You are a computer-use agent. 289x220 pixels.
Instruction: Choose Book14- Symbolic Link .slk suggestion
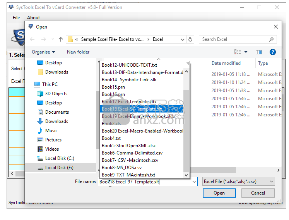[142, 80]
